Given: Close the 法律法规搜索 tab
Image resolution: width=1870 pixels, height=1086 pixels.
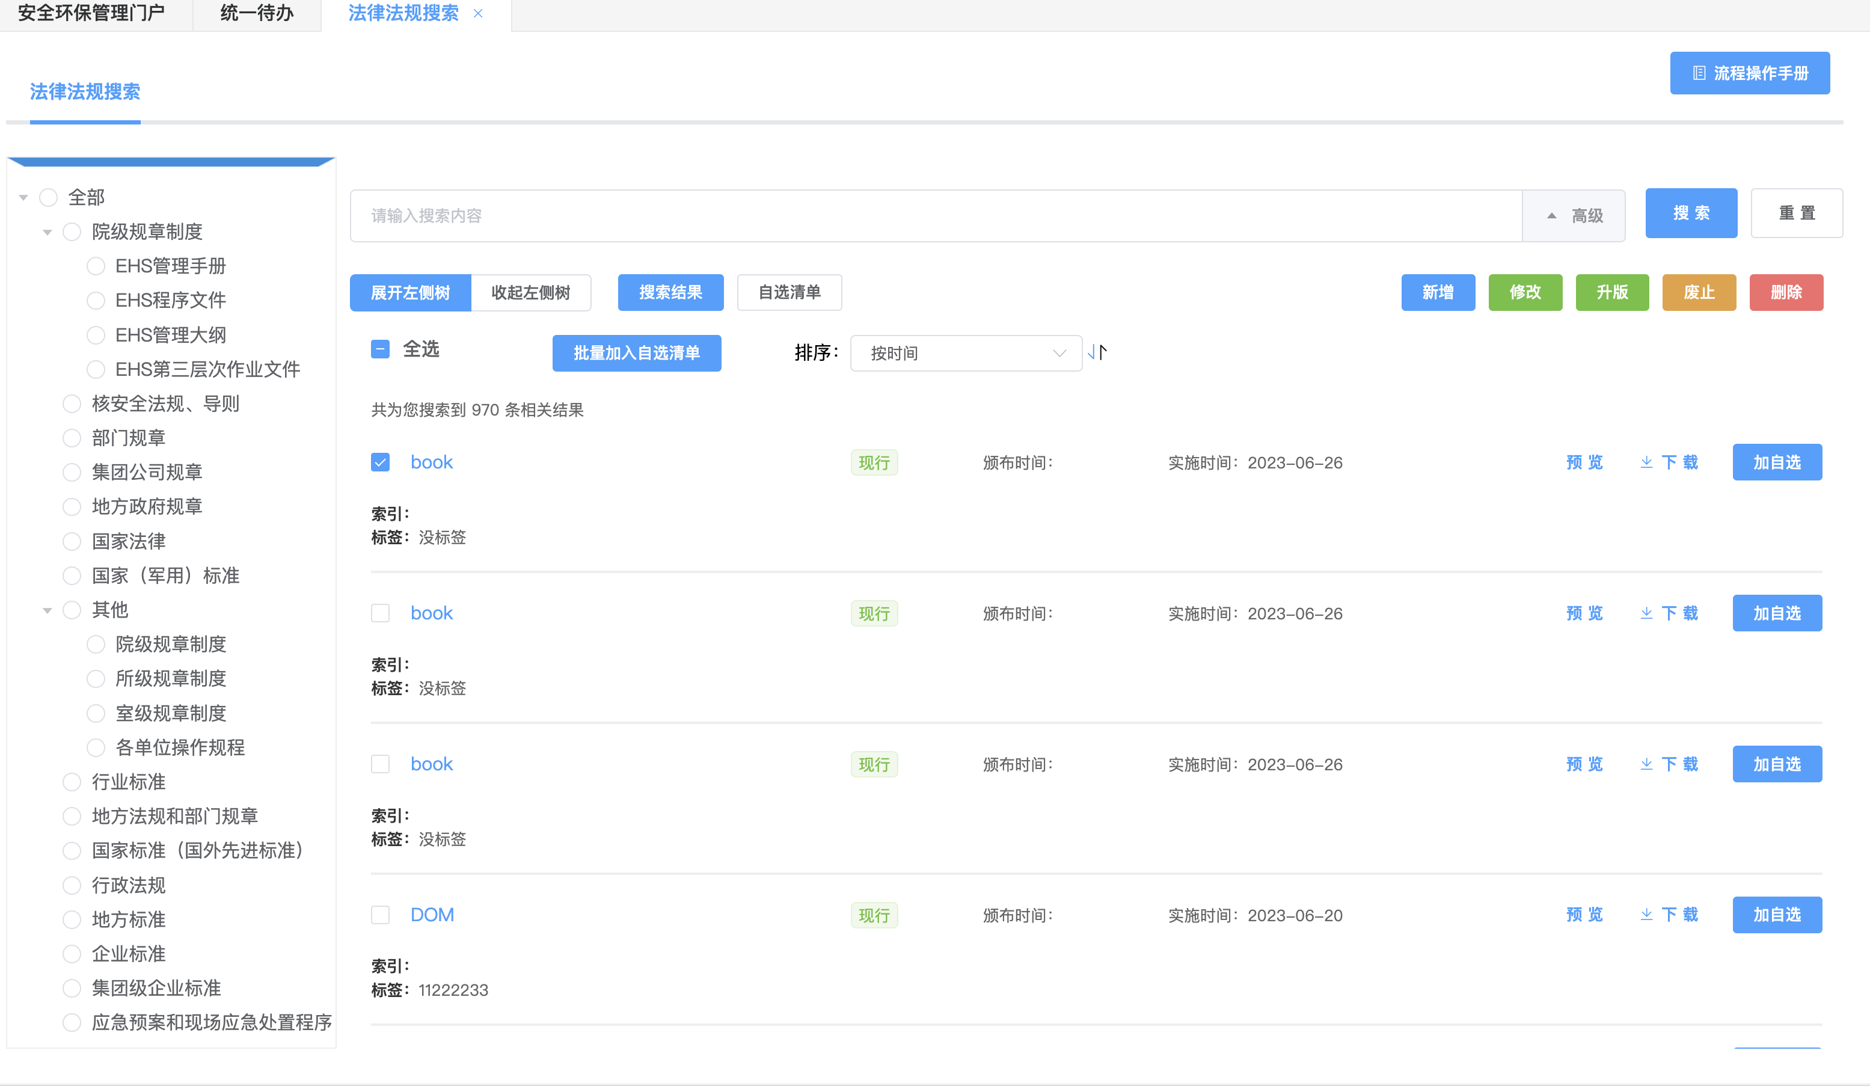Looking at the screenshot, I should coord(478,13).
